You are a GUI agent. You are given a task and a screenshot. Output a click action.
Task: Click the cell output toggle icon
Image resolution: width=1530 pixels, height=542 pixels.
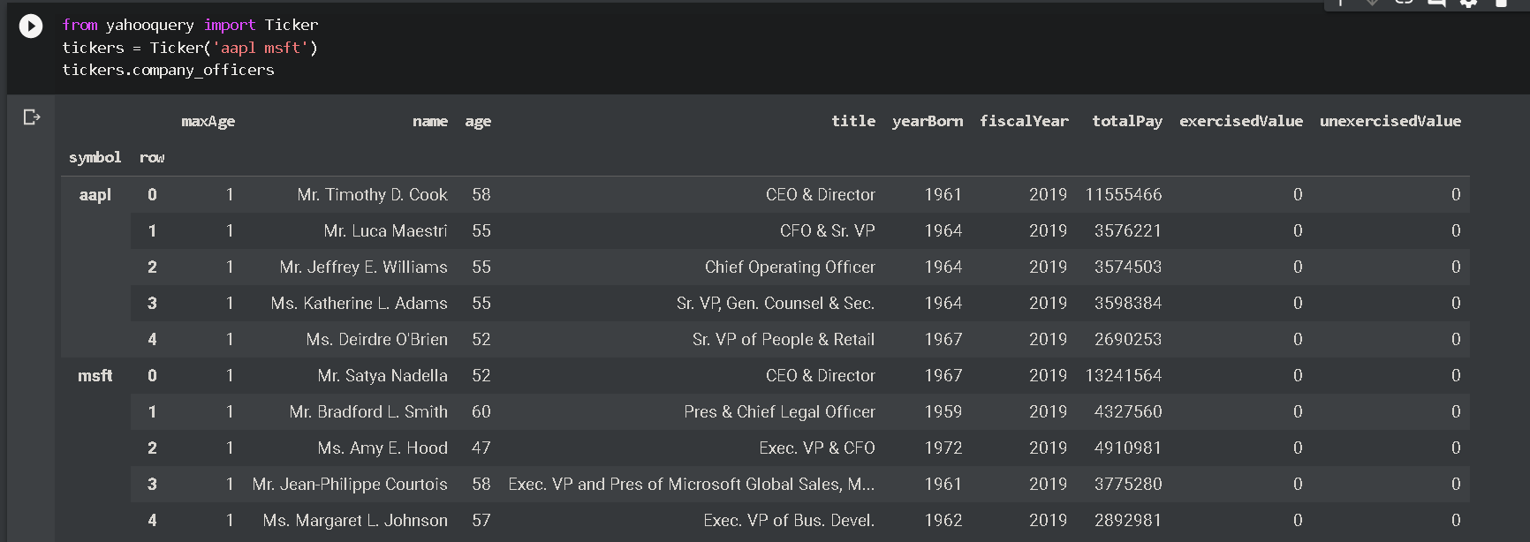coord(32,117)
